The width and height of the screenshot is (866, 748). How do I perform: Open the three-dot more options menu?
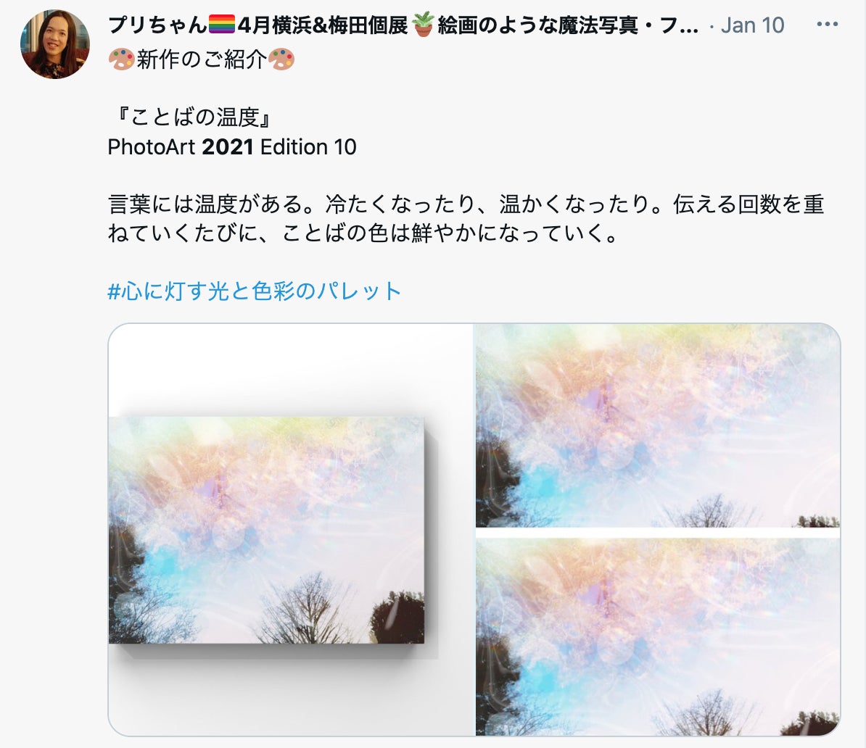pos(827,25)
